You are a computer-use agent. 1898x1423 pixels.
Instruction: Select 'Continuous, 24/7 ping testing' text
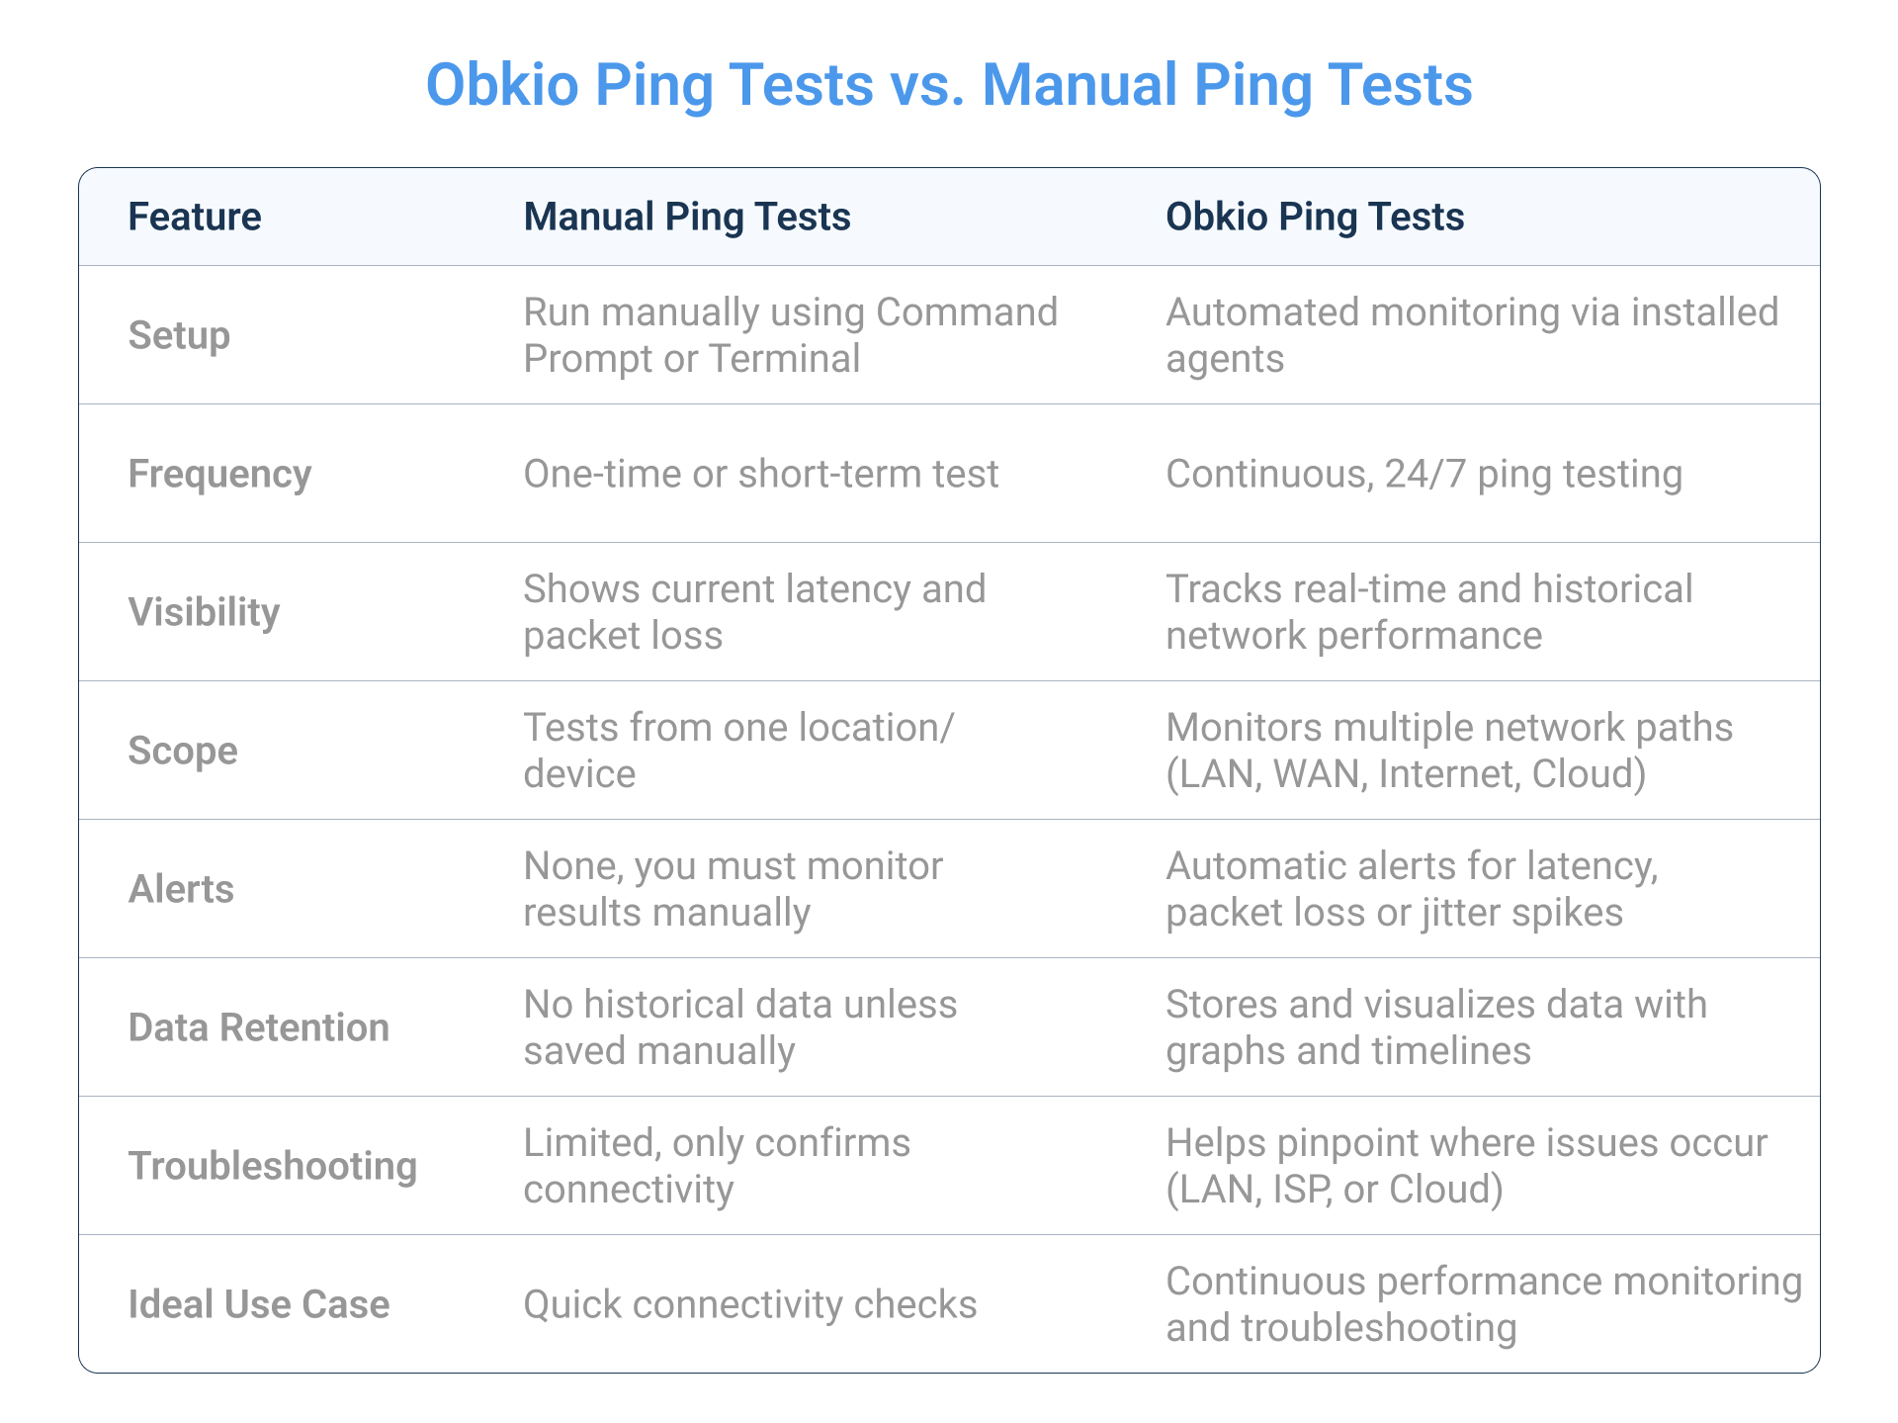[x=1423, y=474]
